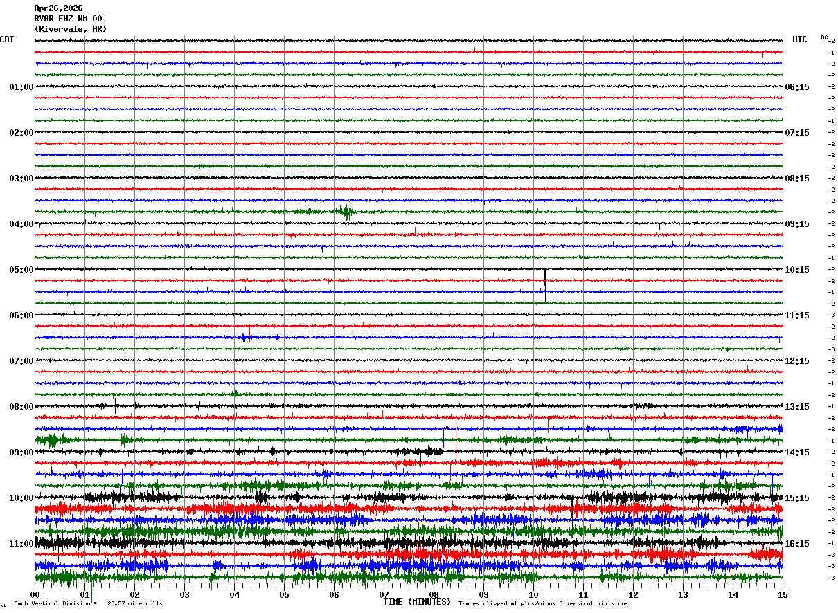This screenshot has width=838, height=613.
Task: Select the 07:15 UTC time label
Action: coord(797,133)
